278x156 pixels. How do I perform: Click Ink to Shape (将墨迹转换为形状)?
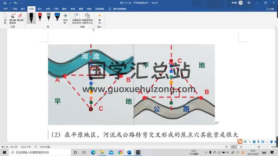[x=77, y=19]
